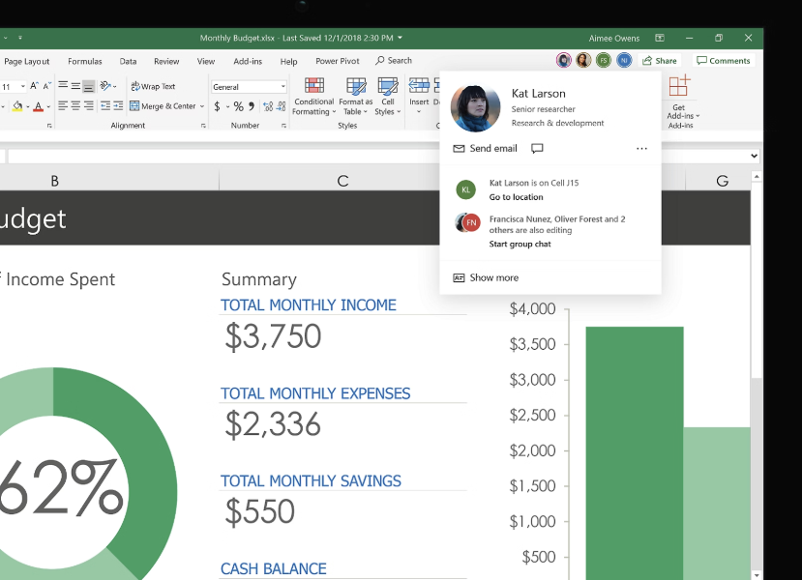Open the text orientation options

(x=108, y=86)
